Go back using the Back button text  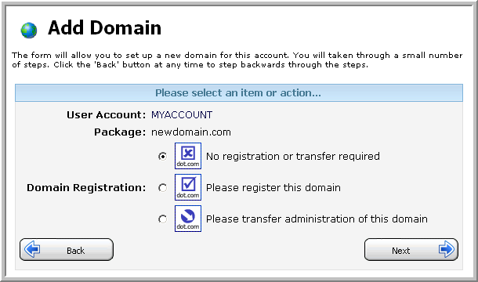(x=75, y=251)
